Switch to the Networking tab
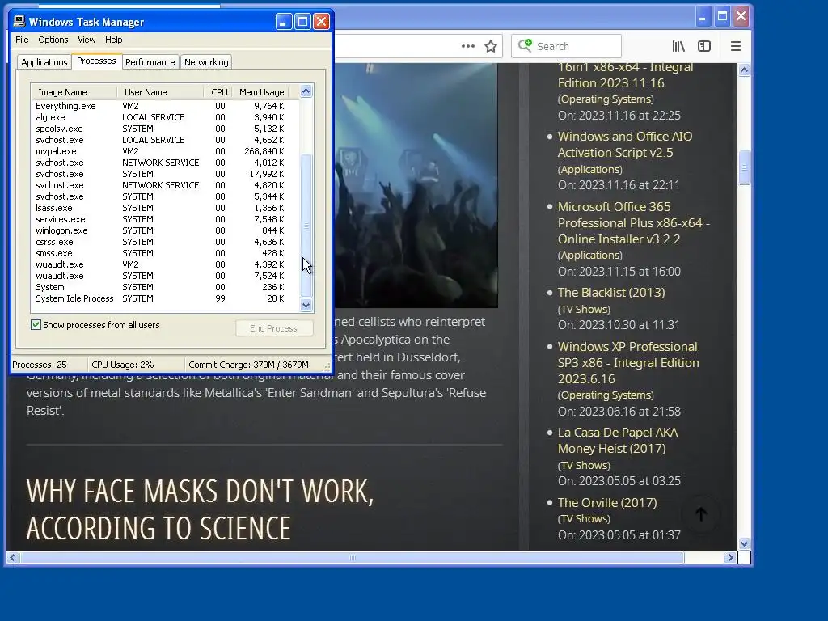 (206, 61)
